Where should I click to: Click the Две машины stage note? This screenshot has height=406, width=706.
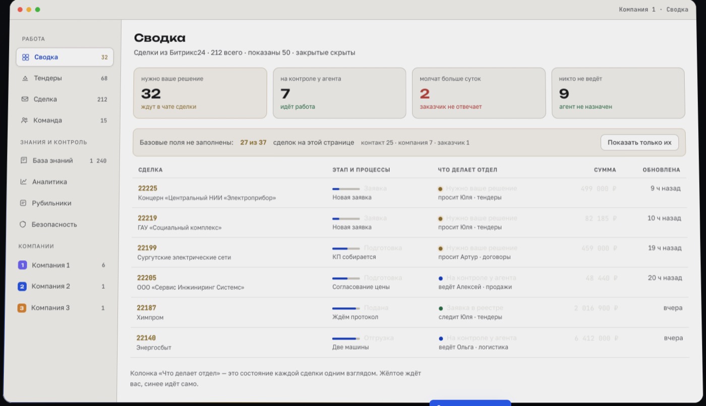click(350, 347)
